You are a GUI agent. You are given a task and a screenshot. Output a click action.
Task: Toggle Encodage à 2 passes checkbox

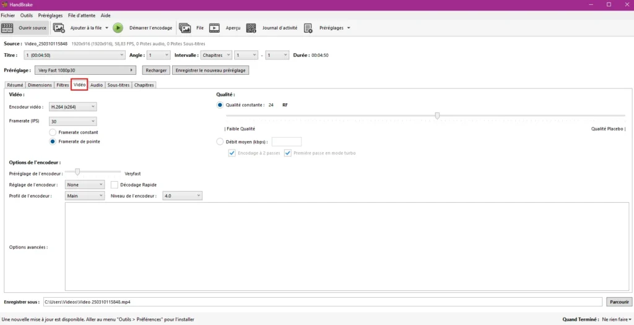point(232,153)
